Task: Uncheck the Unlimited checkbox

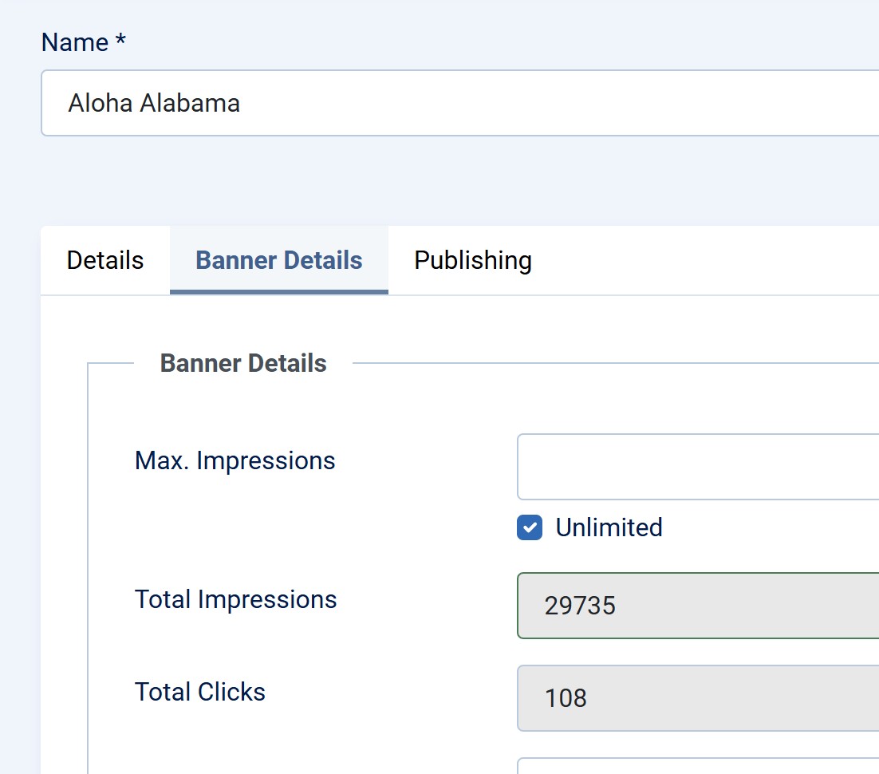Action: 530,527
